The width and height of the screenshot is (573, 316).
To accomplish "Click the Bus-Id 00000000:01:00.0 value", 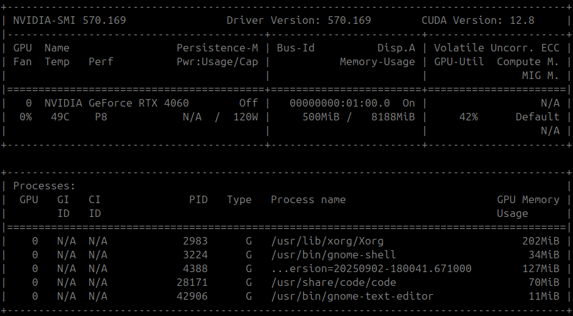I will click(x=340, y=103).
